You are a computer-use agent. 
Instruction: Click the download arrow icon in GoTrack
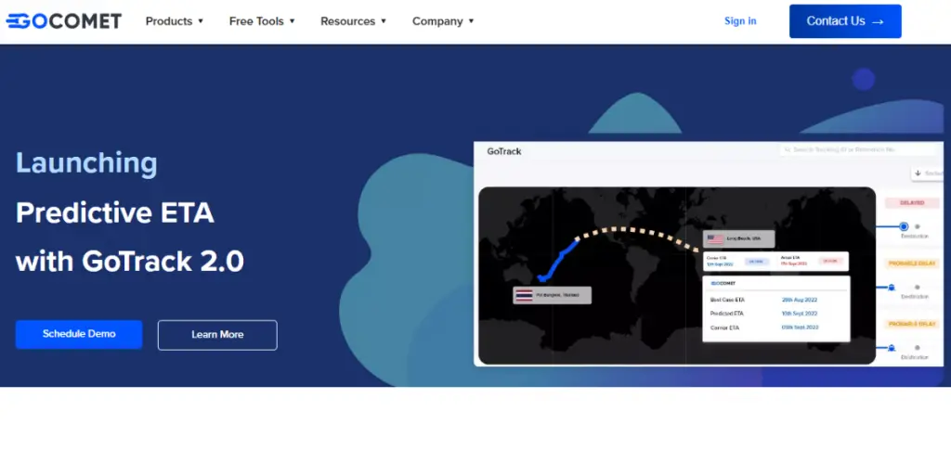coord(918,173)
